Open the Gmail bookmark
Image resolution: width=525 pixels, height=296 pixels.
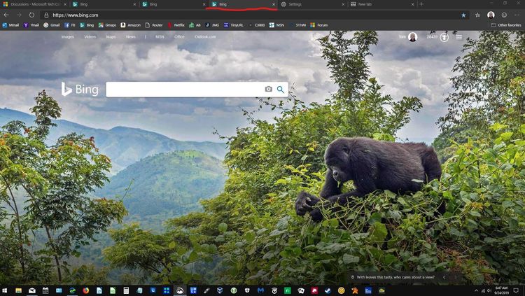coord(52,25)
